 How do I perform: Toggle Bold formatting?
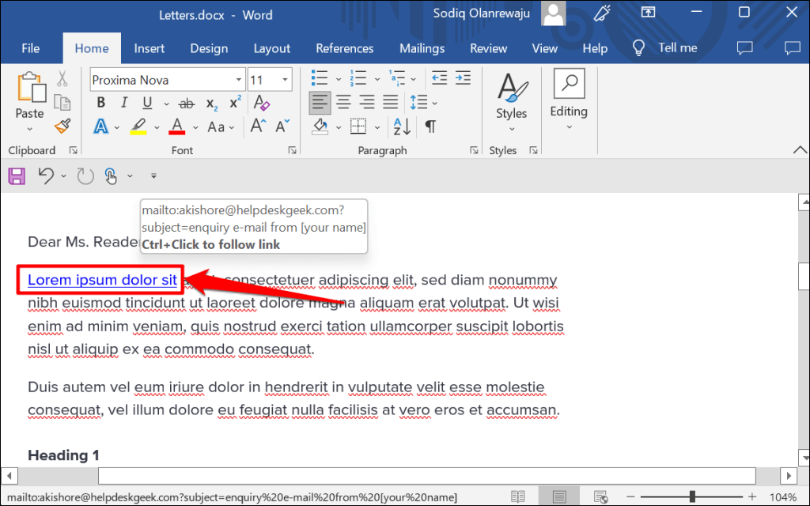[100, 104]
